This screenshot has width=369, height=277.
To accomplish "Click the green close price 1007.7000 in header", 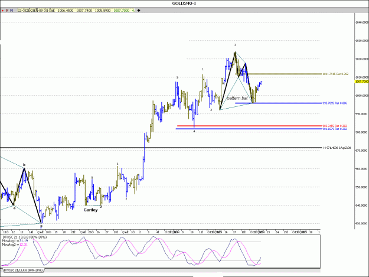I will click(x=121, y=11).
